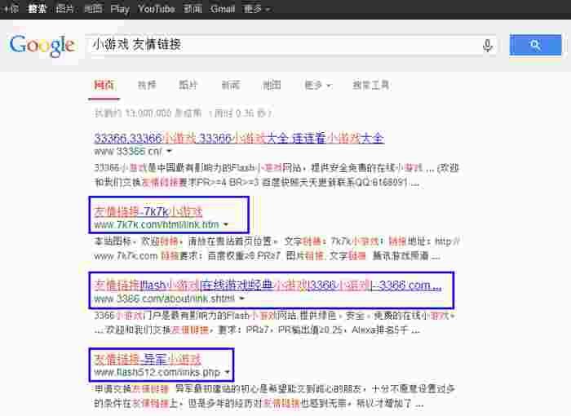Click the flash512 snippet starting 申请交换
Viewport: 571px width, 416px height.
[275, 396]
